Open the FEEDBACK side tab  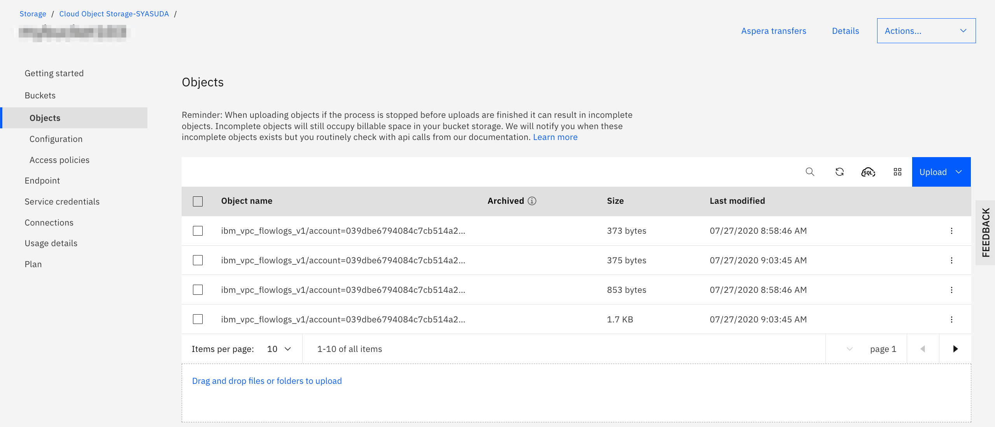click(x=985, y=233)
